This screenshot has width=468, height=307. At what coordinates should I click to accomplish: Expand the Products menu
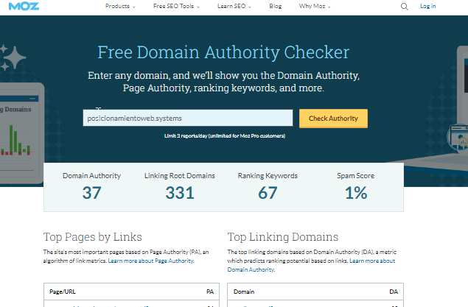click(120, 7)
